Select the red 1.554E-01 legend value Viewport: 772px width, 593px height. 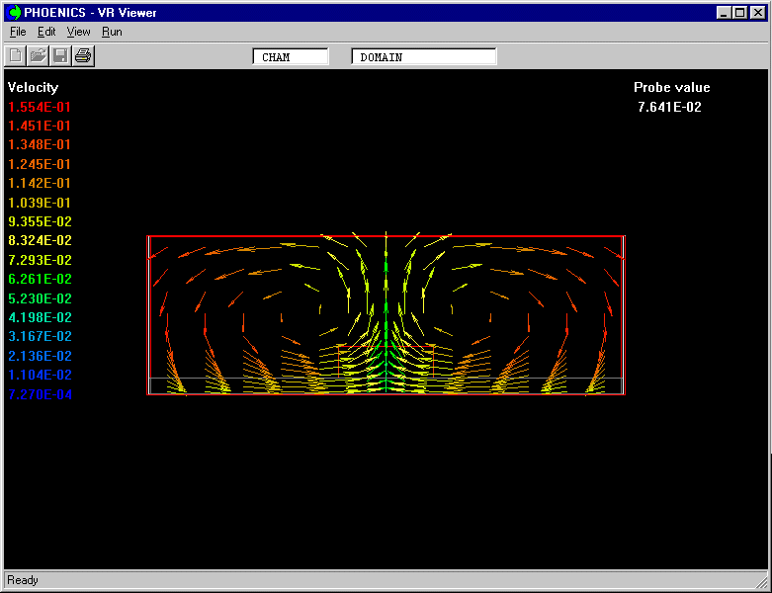coord(40,107)
